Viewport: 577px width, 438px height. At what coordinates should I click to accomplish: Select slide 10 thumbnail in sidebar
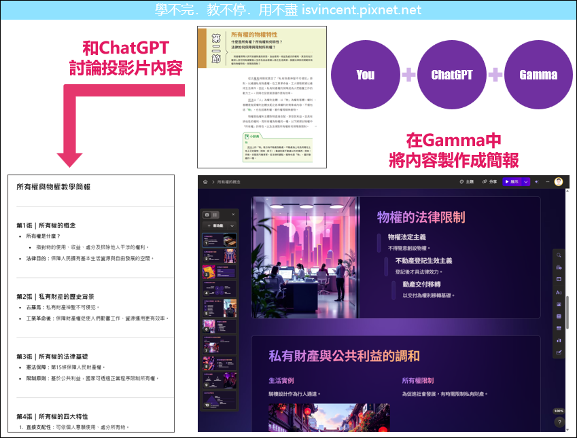coord(220,400)
